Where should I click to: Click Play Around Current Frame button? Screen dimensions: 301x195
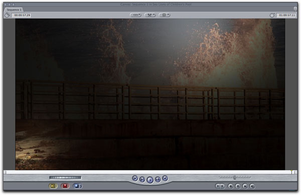[158, 179]
